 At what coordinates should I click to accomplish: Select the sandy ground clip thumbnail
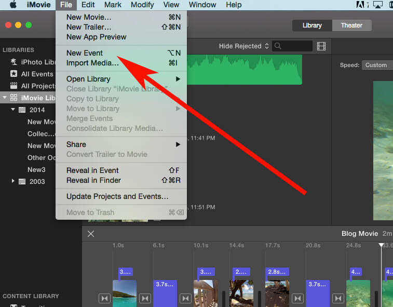[x=277, y=293]
